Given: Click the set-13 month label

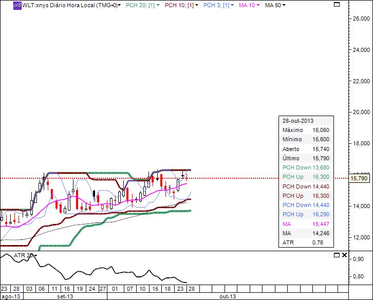Looking at the screenshot, I should [65, 296].
